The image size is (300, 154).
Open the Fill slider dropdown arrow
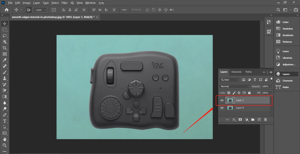pyautogui.click(x=271, y=93)
